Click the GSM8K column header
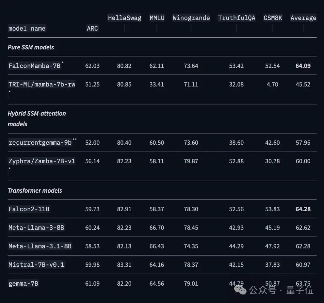This screenshot has height=303, width=324. pos(273,18)
